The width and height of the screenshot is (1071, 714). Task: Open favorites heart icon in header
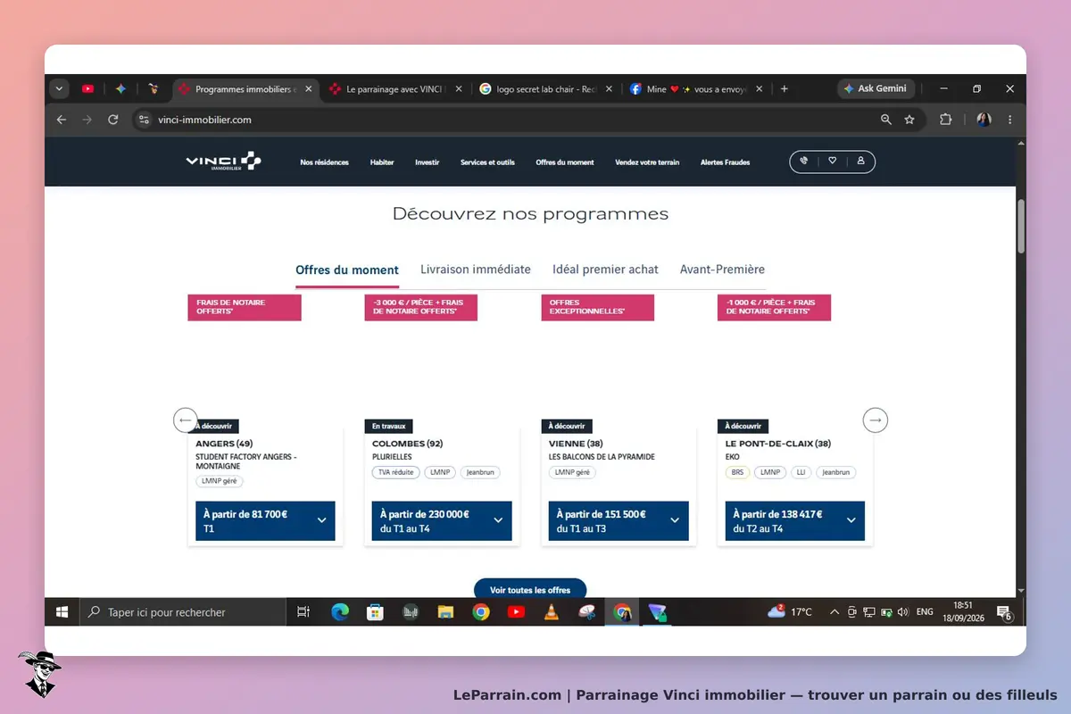point(832,162)
